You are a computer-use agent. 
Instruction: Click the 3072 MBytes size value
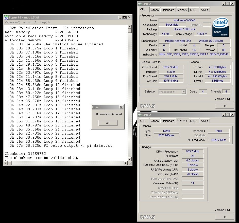click(x=166, y=135)
